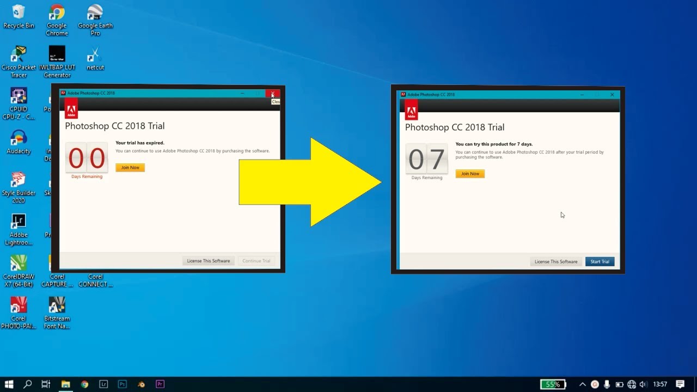Image resolution: width=697 pixels, height=392 pixels.
Task: Select the Bitstream Font Navigator icon
Action: pos(57,314)
